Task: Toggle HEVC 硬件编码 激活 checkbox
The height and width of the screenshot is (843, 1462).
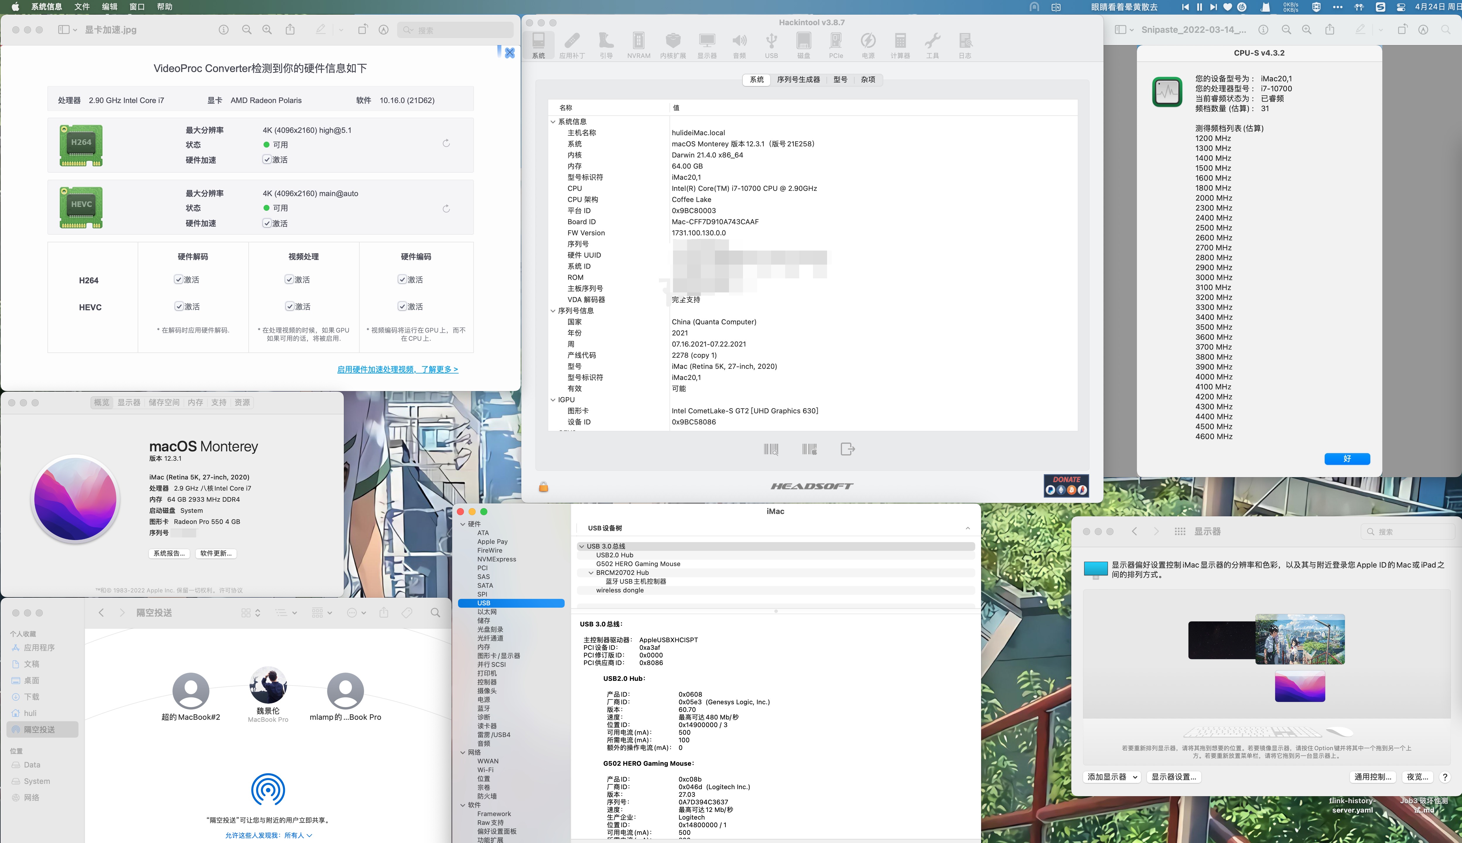Action: 402,306
